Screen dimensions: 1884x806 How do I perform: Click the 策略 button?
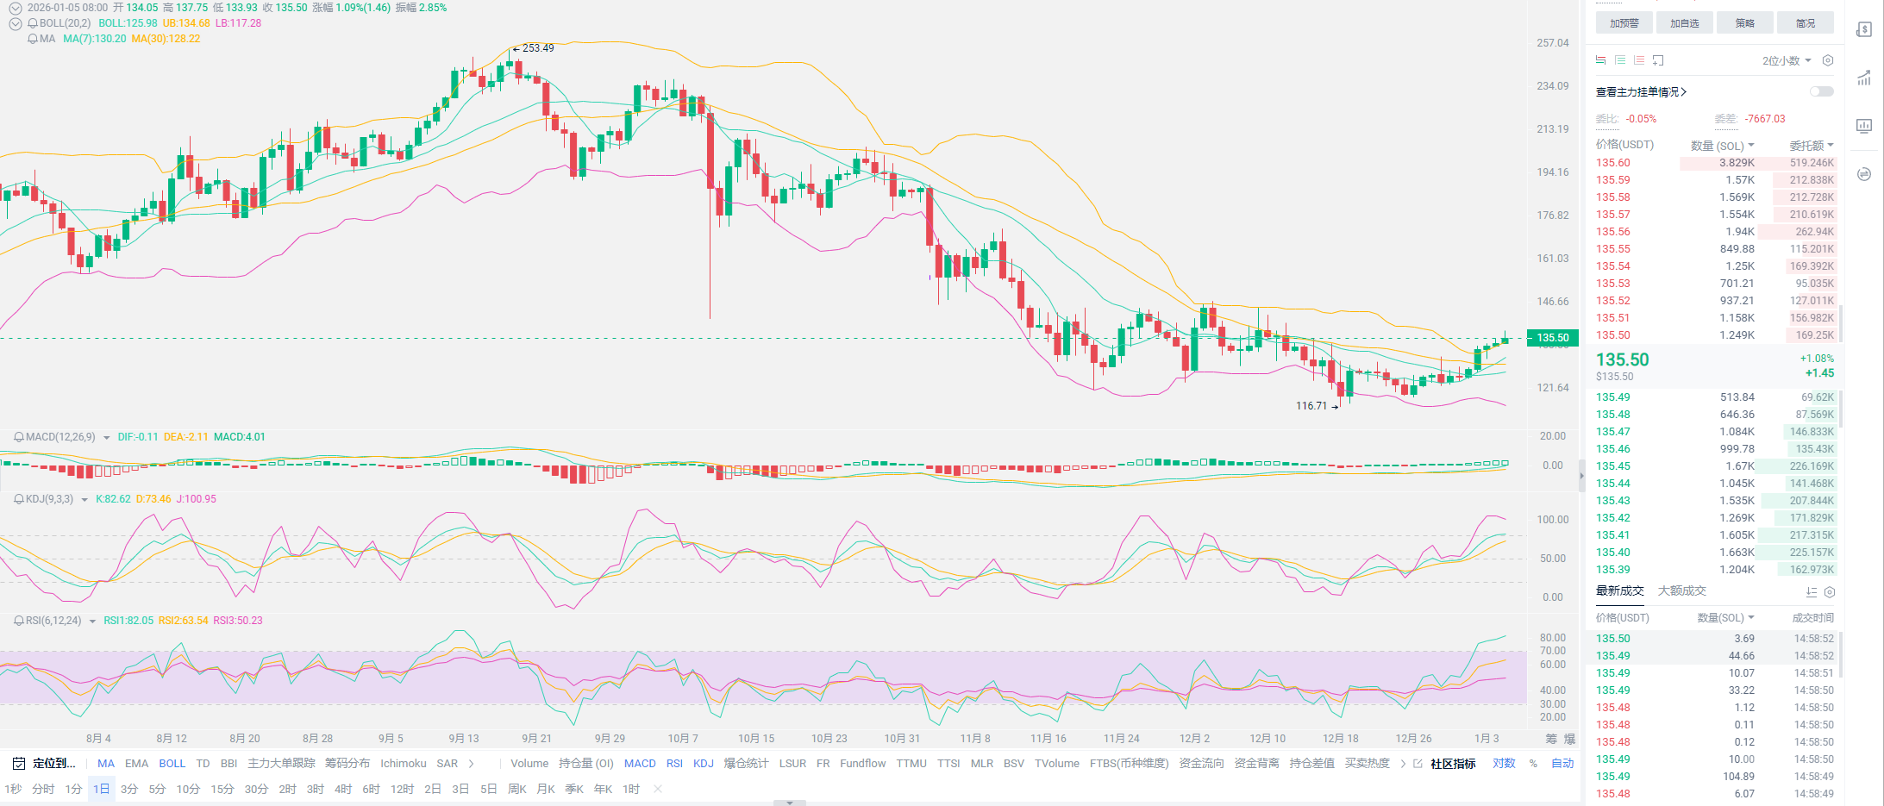pos(1744,23)
